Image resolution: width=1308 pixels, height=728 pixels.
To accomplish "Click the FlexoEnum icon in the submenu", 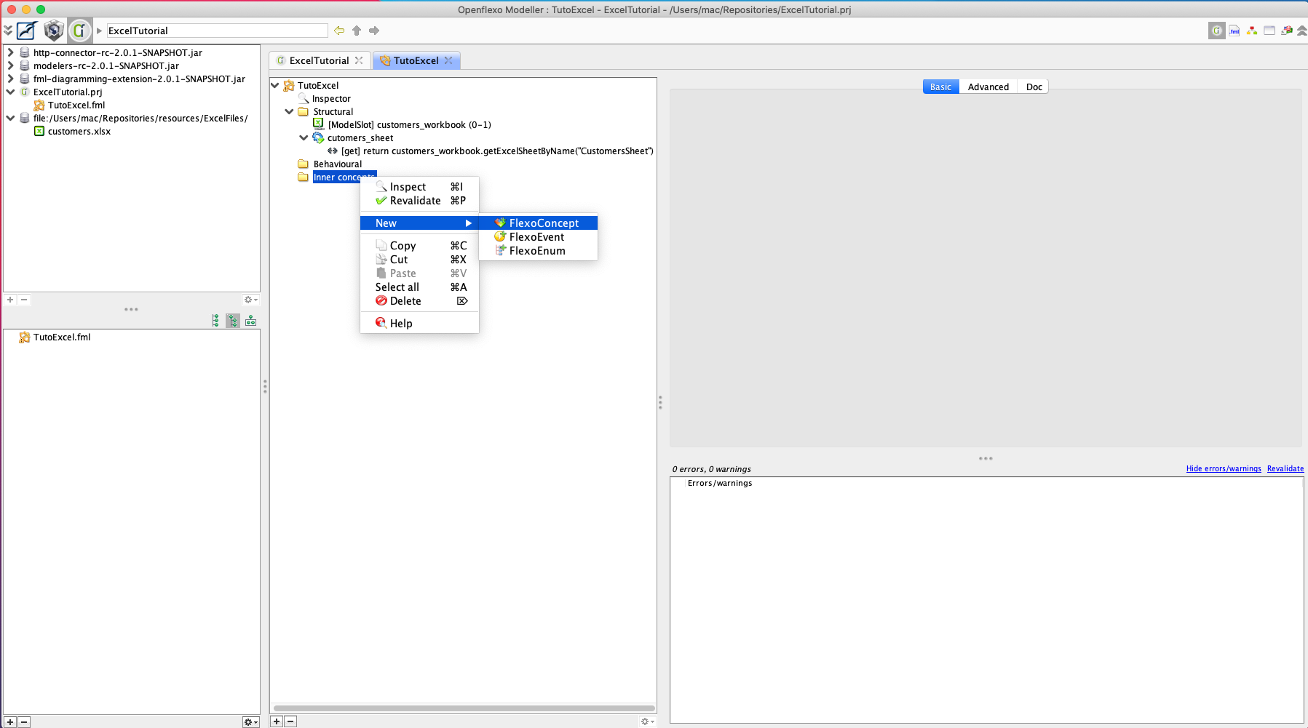I will point(500,250).
